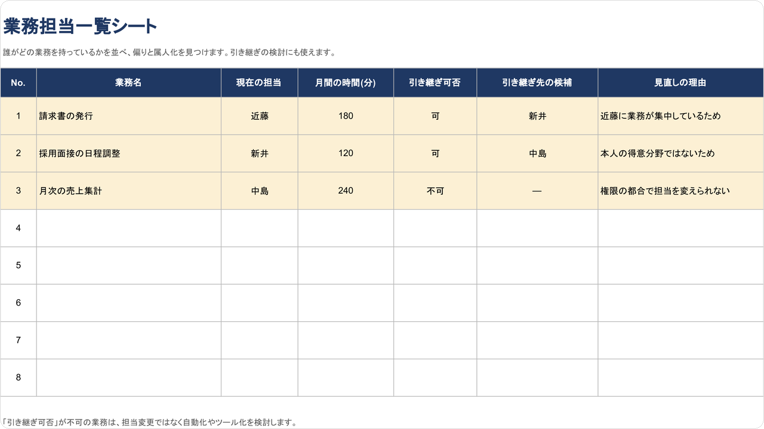This screenshot has width=764, height=429.
Task: Select 中島 in the 月次の売上集計 row
Action: [x=260, y=191]
